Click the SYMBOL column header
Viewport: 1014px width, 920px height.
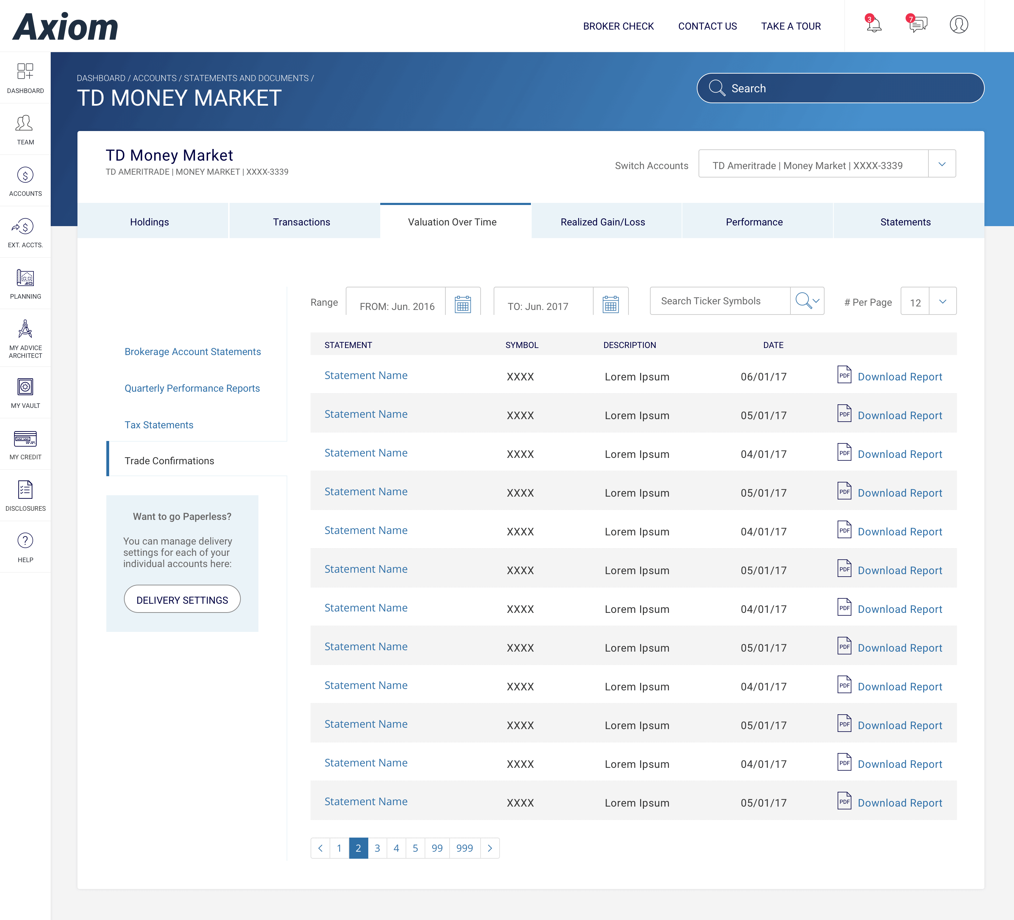521,345
